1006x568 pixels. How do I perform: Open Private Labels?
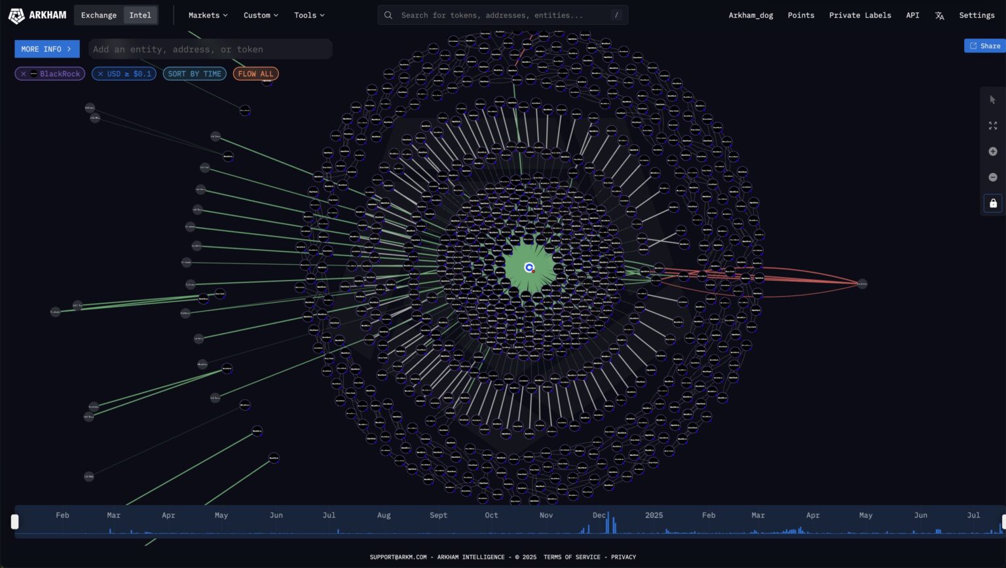coord(860,15)
